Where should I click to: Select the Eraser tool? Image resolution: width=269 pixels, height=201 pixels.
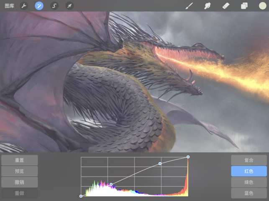click(226, 6)
